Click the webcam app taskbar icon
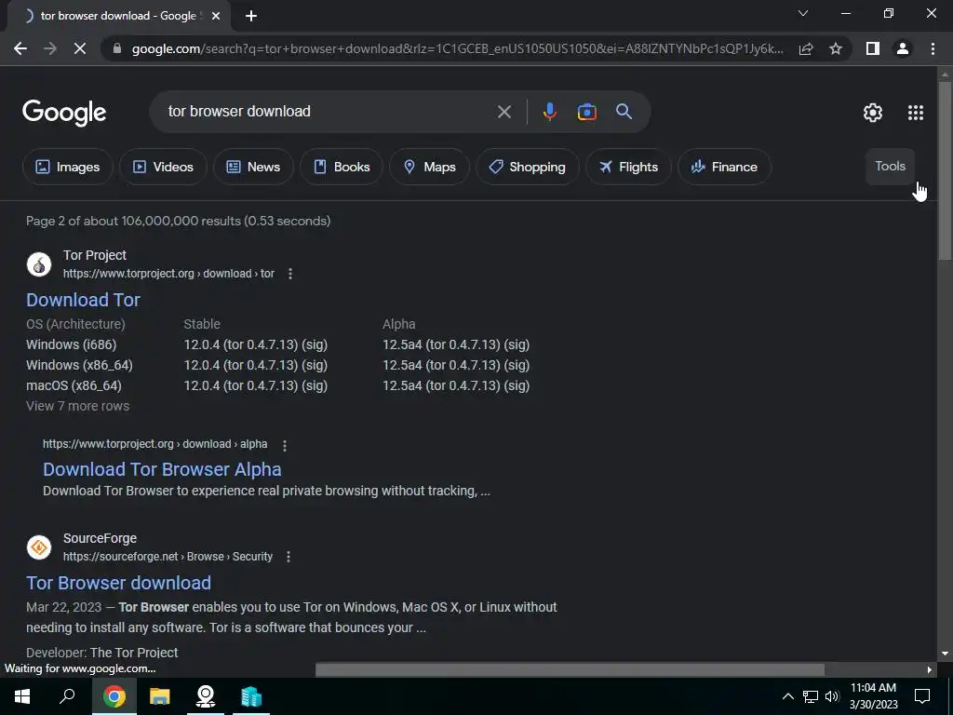This screenshot has height=715, width=953. pos(206,696)
